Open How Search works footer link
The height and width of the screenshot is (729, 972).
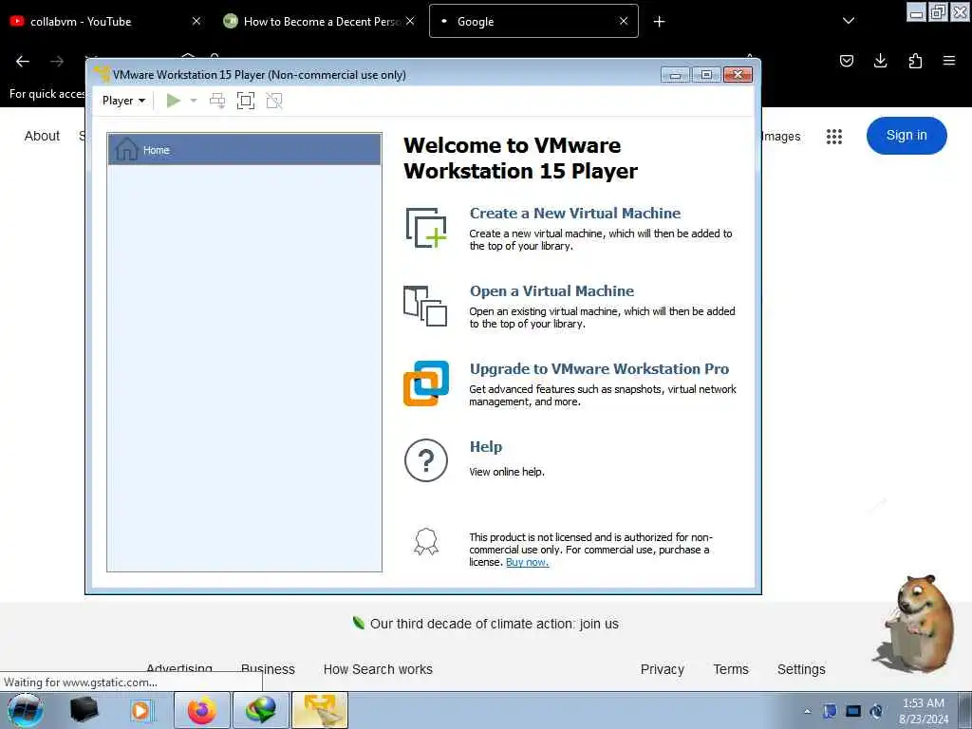pos(378,669)
